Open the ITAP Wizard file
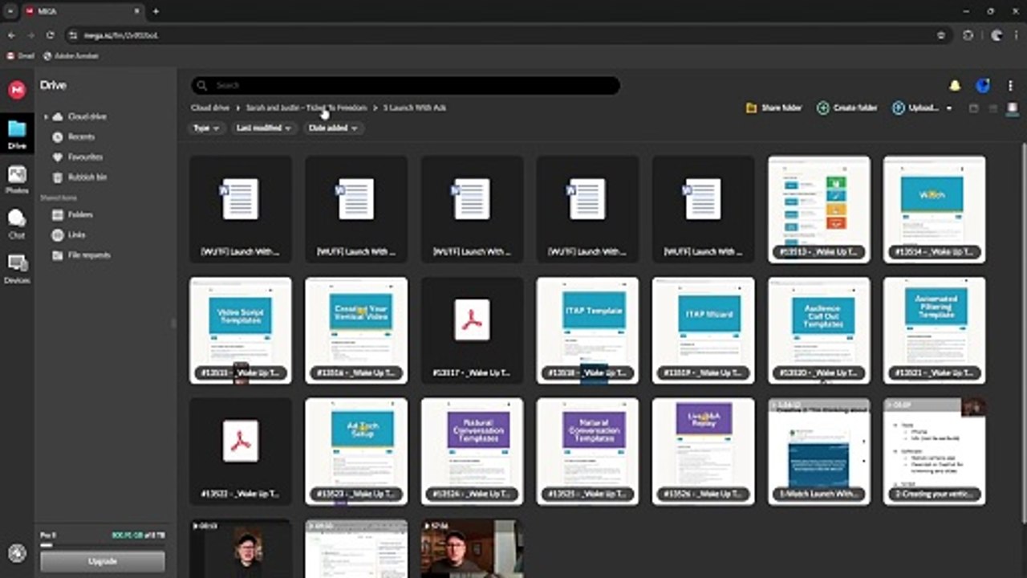The height and width of the screenshot is (578, 1027). (703, 330)
